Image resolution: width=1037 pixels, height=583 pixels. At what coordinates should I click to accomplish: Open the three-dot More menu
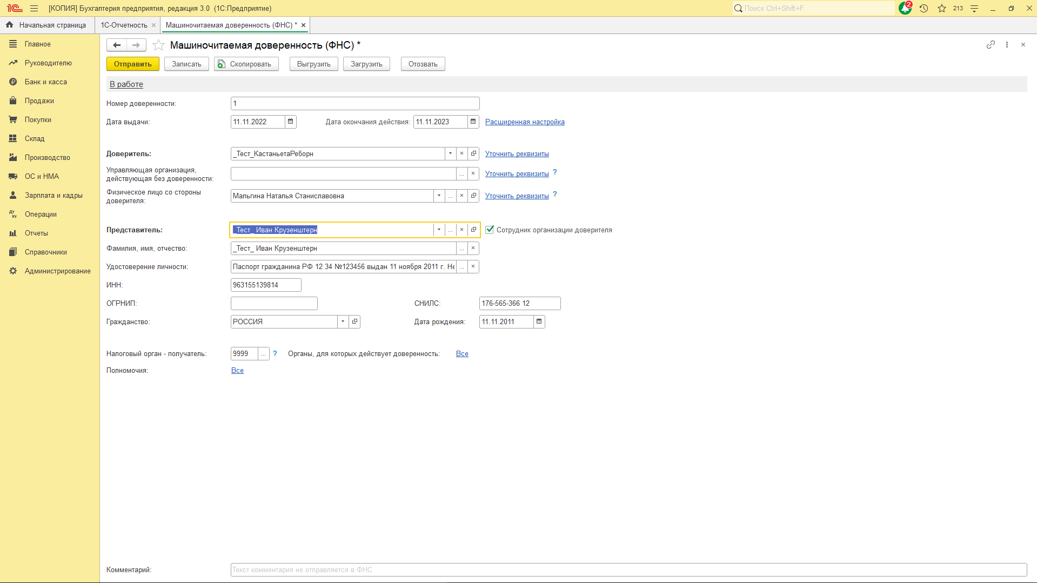click(x=1007, y=45)
